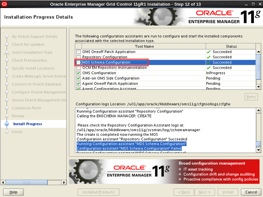Minimize the installer window
The image size is (263, 197).
246,4
